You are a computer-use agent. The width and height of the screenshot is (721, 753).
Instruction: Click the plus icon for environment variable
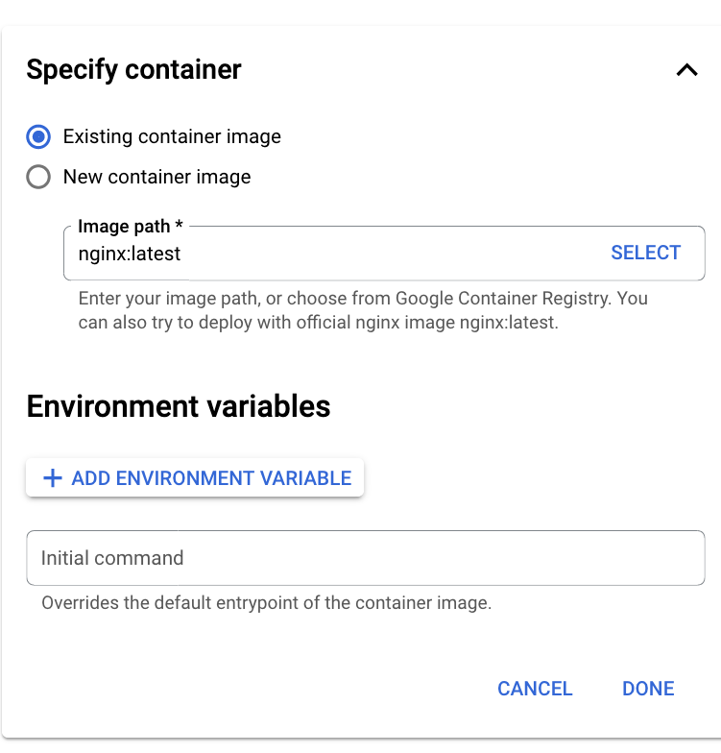(53, 478)
